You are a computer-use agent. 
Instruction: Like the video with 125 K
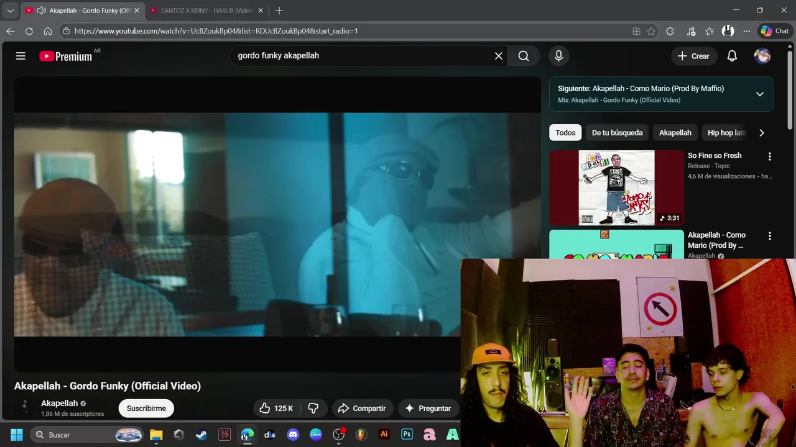point(277,408)
